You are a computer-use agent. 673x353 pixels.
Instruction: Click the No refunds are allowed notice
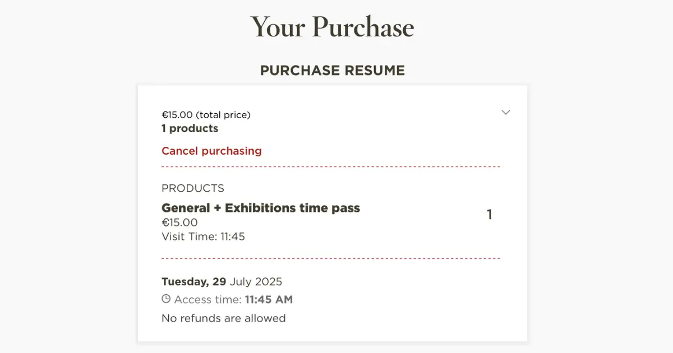point(223,318)
